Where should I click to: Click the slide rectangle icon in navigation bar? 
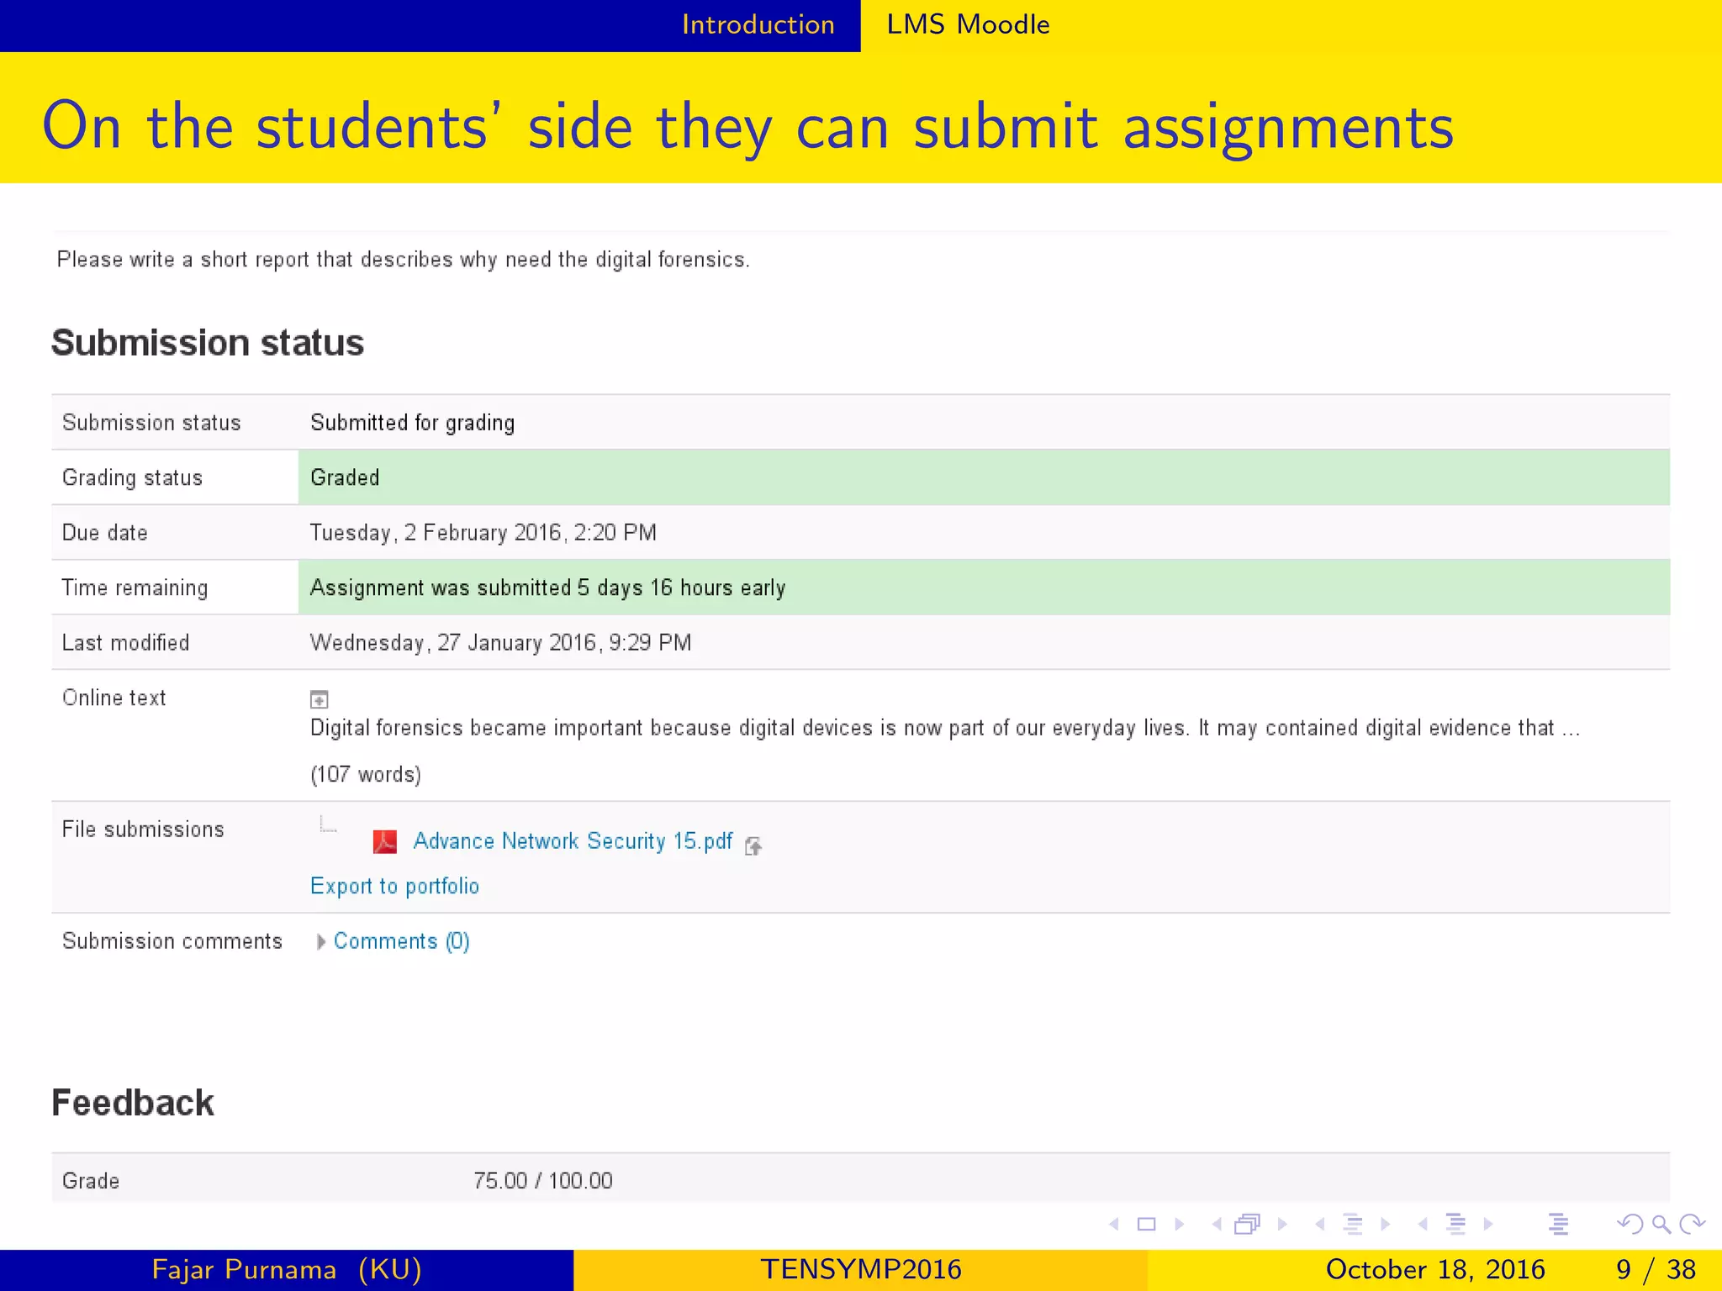coord(1146,1225)
